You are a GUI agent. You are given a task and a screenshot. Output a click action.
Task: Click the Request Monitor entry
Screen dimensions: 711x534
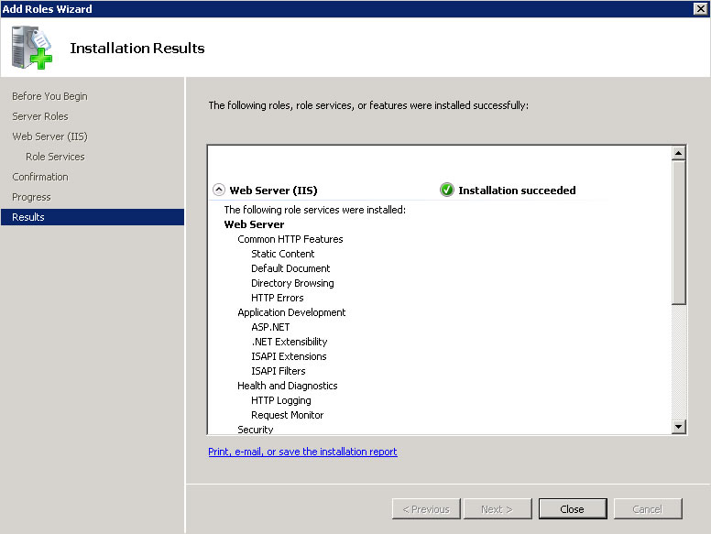click(288, 415)
